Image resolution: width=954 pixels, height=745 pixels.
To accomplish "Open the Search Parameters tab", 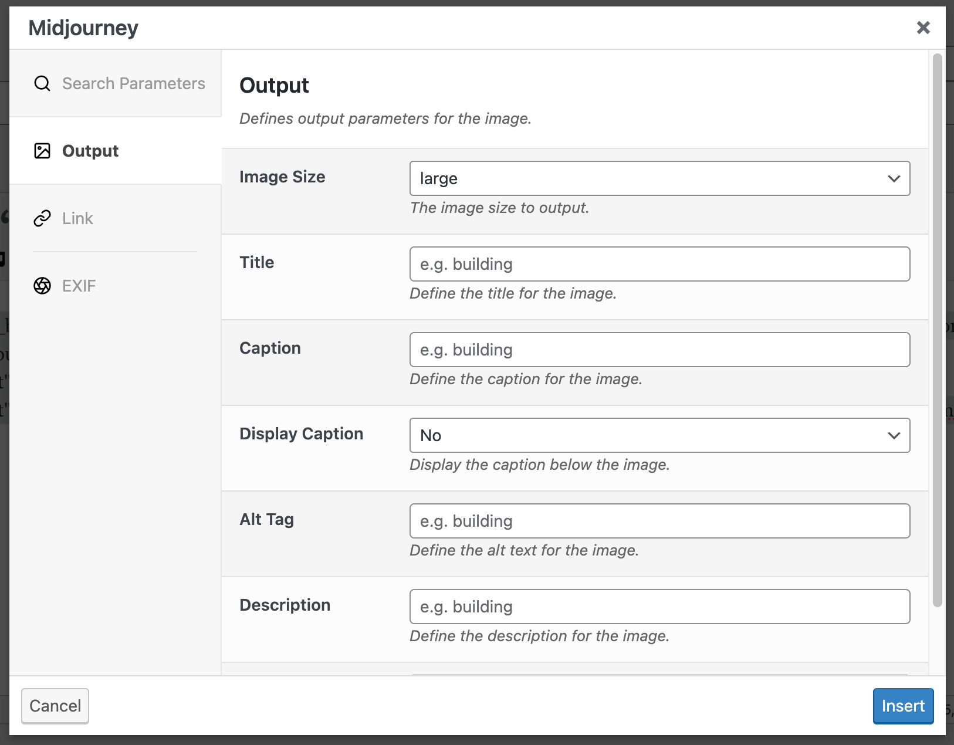I will tap(116, 83).
